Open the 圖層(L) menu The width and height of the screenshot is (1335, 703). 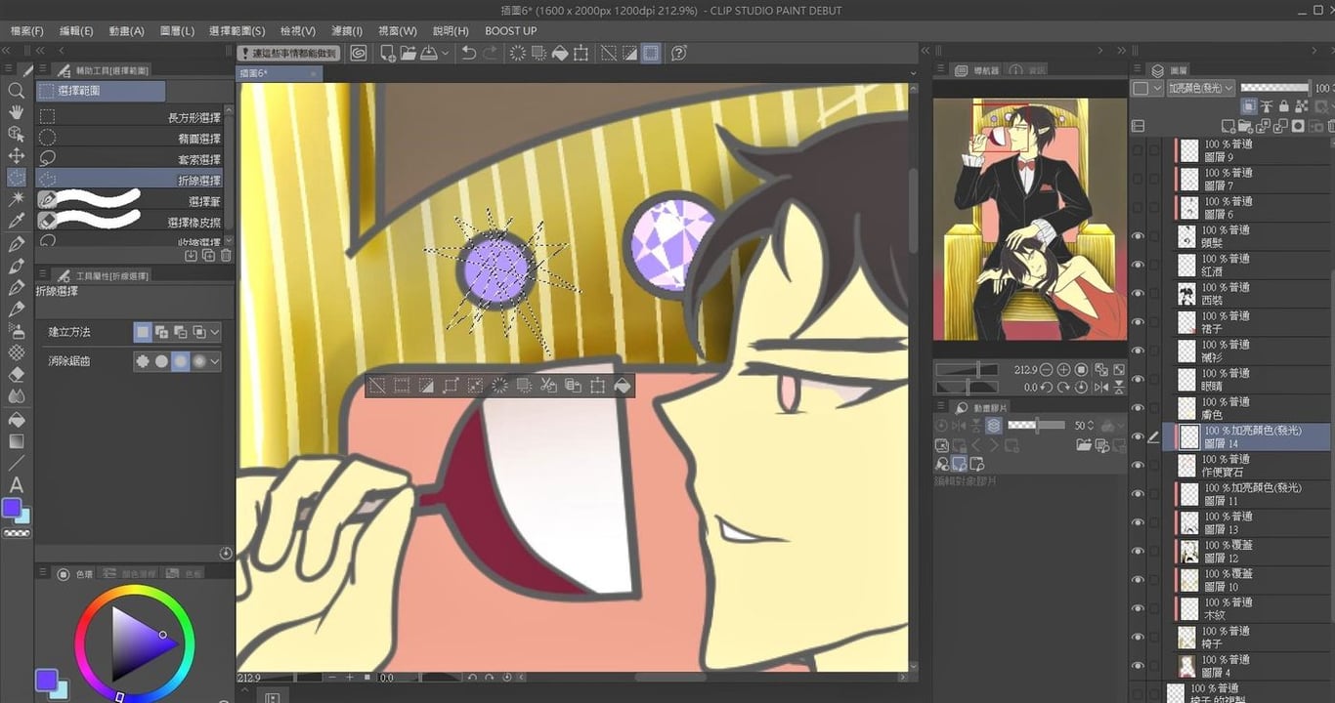177,31
